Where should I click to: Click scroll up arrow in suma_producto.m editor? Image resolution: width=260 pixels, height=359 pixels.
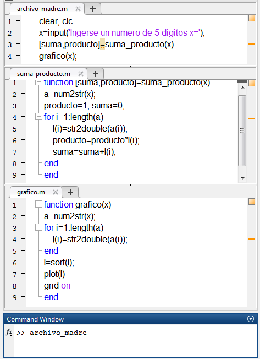(242, 88)
